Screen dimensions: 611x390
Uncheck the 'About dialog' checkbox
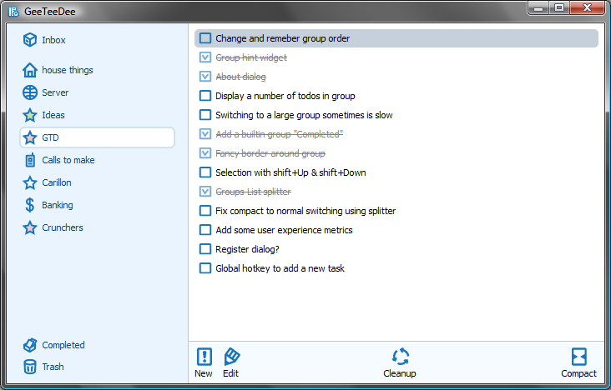[x=205, y=77]
